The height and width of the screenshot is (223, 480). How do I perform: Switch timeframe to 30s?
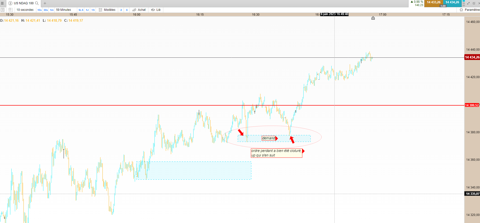coord(46,10)
